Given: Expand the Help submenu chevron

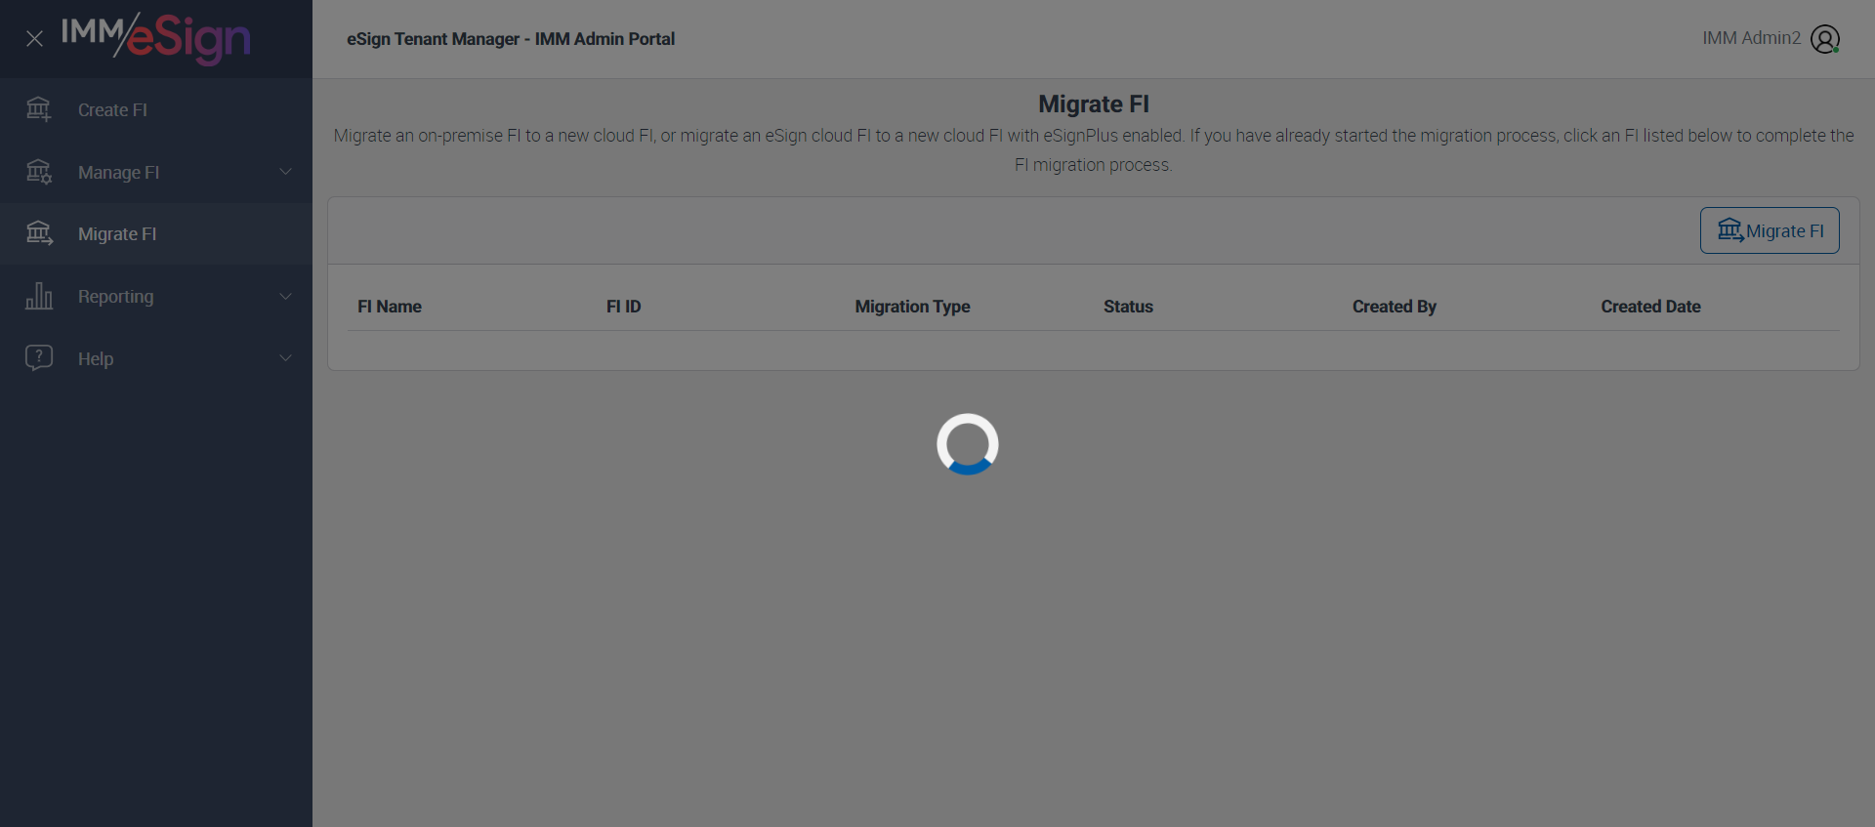Looking at the screenshot, I should pos(285,358).
